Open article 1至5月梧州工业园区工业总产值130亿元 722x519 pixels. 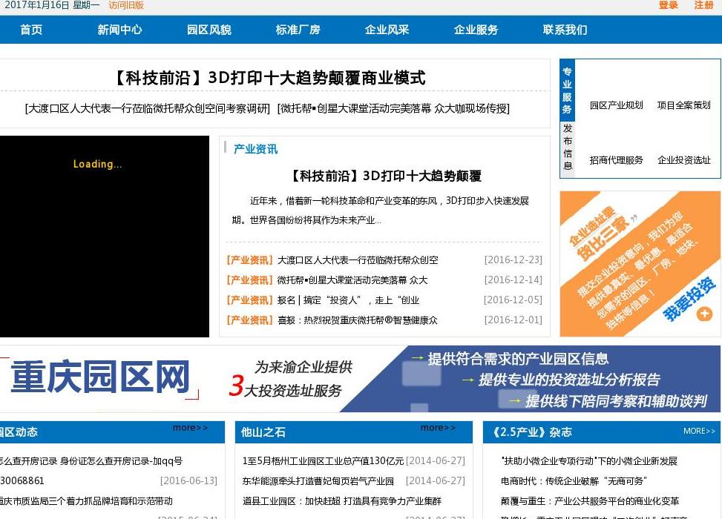coord(323,461)
